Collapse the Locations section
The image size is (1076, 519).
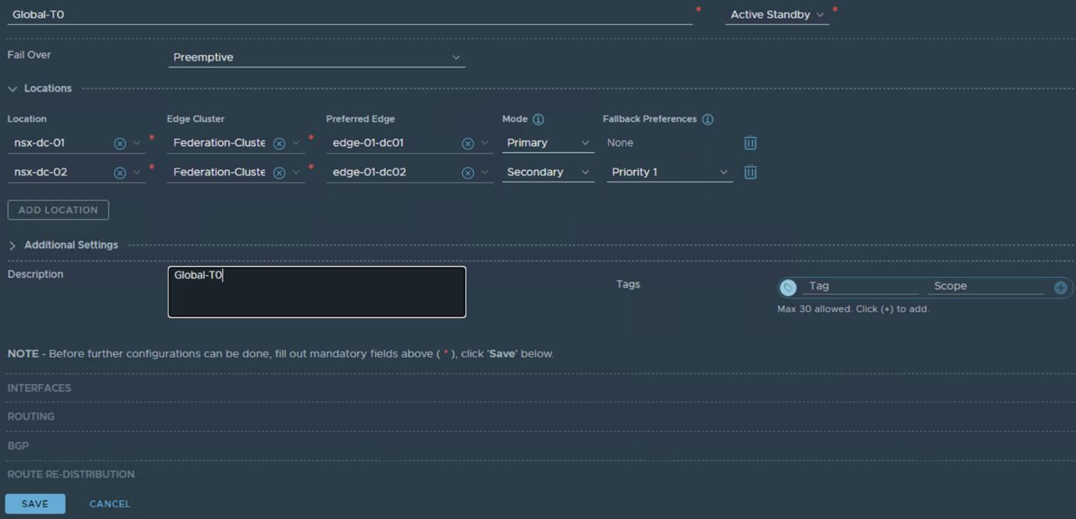click(x=12, y=89)
